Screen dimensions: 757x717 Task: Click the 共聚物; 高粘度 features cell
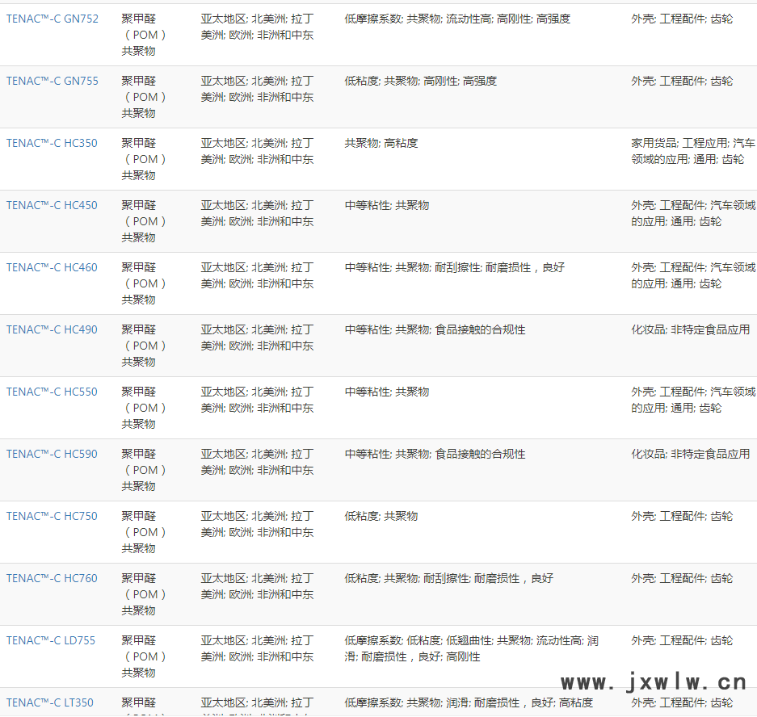click(381, 143)
